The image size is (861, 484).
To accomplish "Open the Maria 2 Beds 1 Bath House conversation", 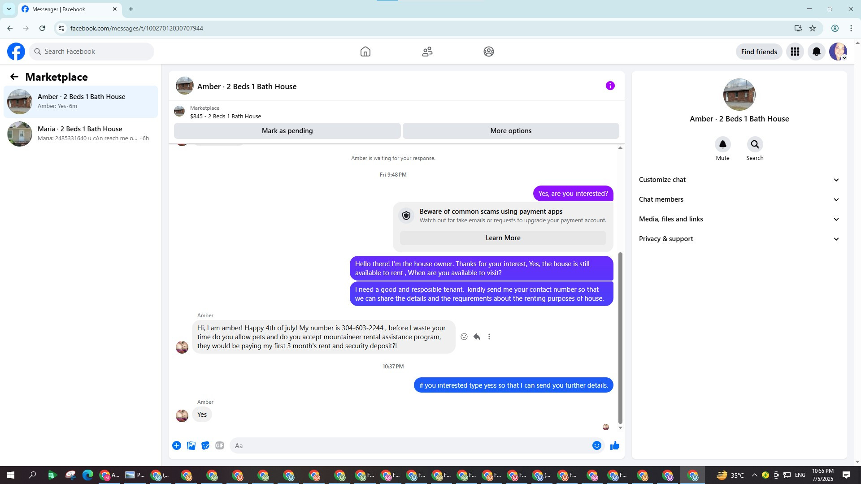I will pyautogui.click(x=81, y=134).
